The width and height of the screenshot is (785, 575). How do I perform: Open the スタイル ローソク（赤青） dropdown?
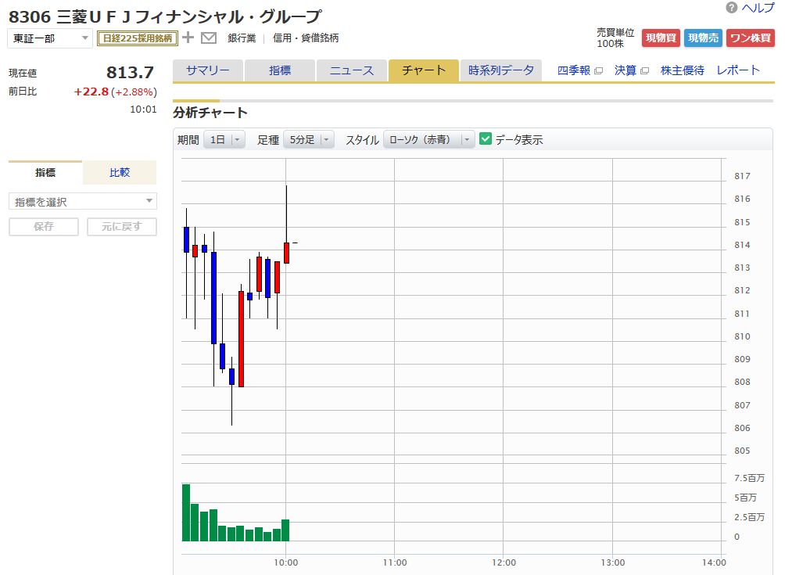429,140
